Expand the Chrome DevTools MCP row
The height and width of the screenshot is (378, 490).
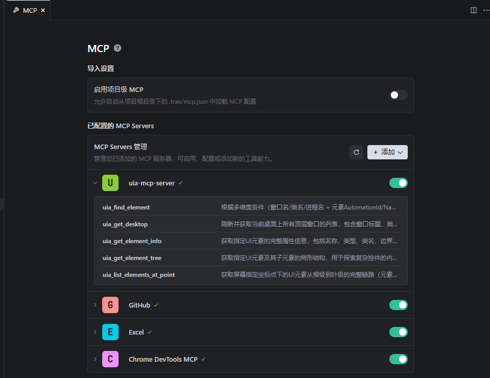[x=95, y=359]
